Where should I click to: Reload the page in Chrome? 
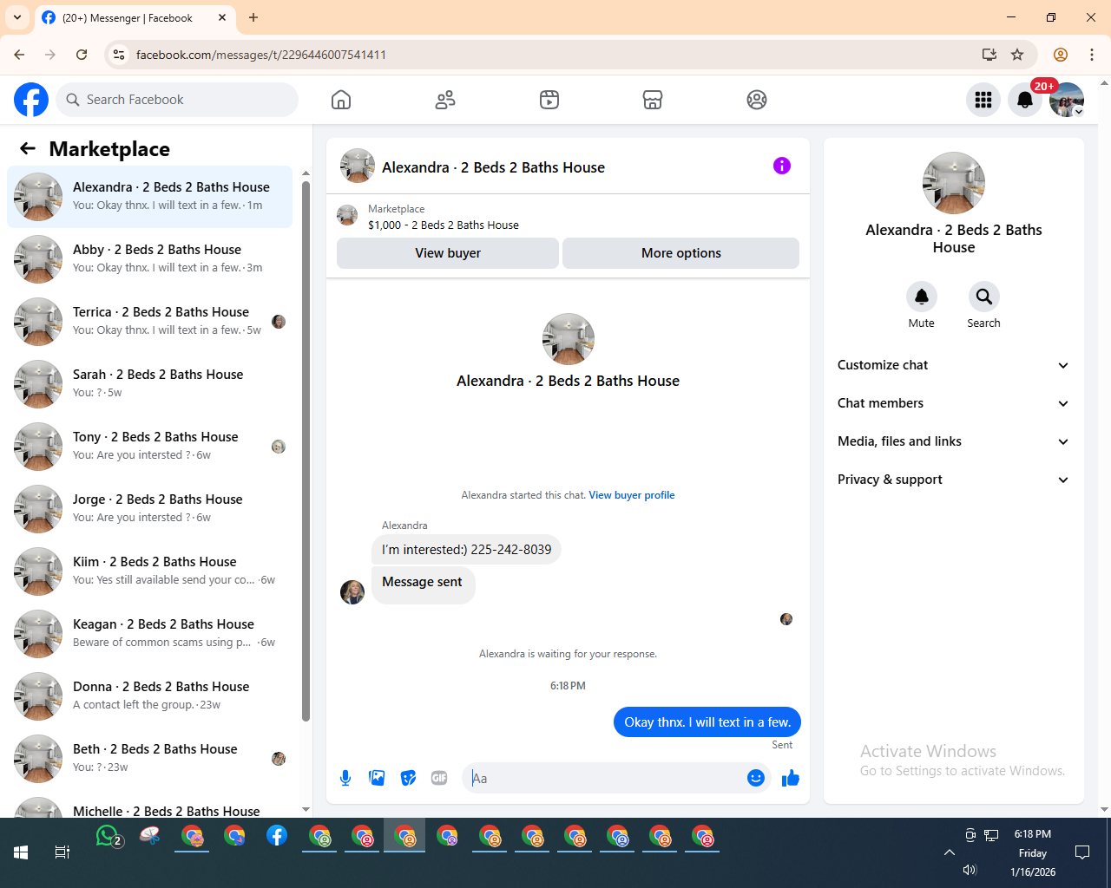tap(82, 55)
